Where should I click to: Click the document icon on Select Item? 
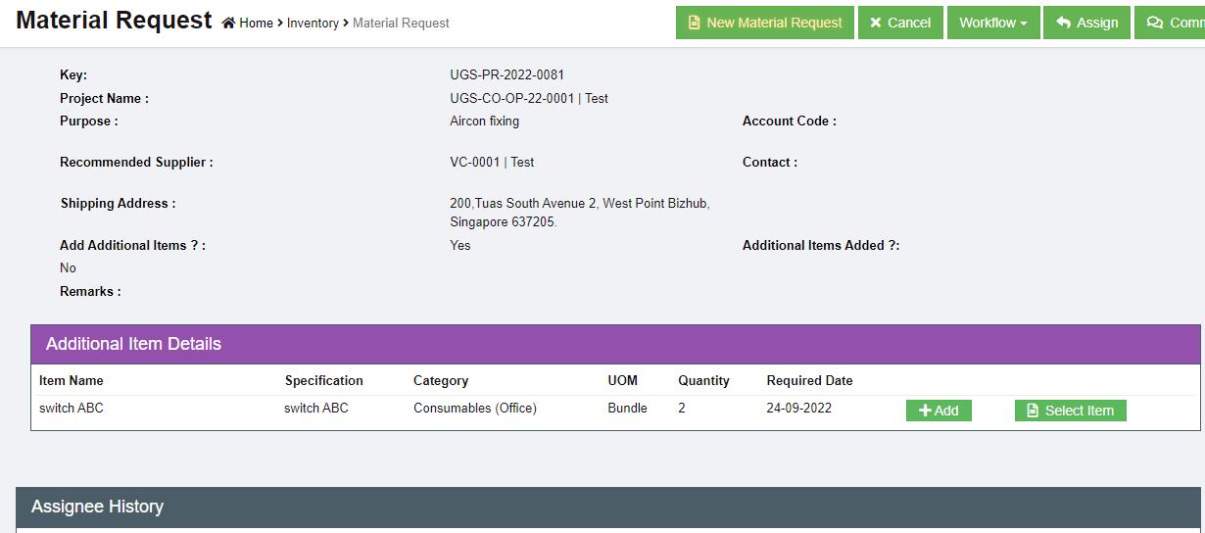(x=1033, y=411)
